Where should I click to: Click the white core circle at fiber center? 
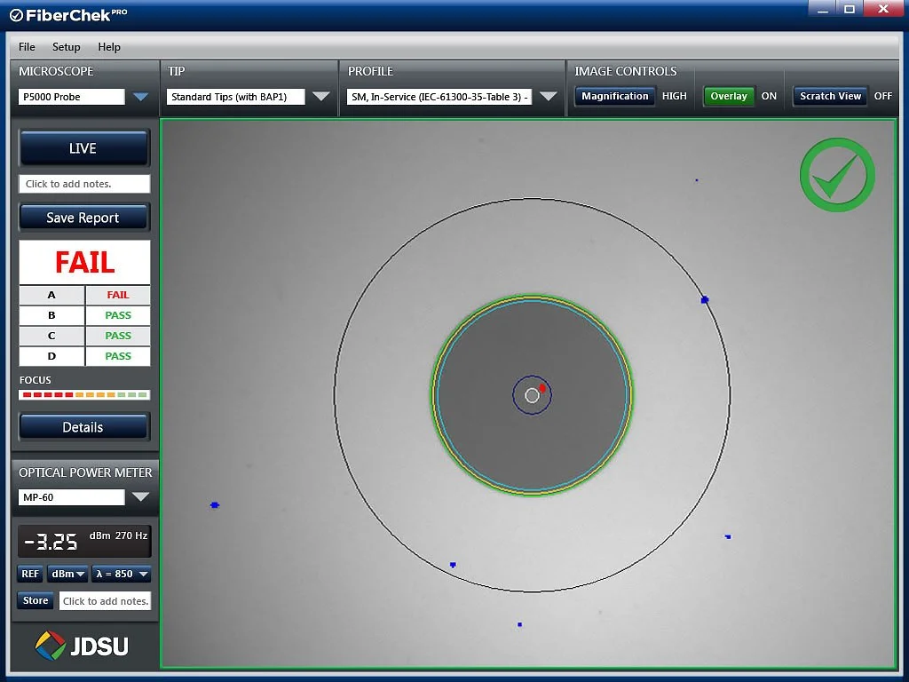coord(533,395)
